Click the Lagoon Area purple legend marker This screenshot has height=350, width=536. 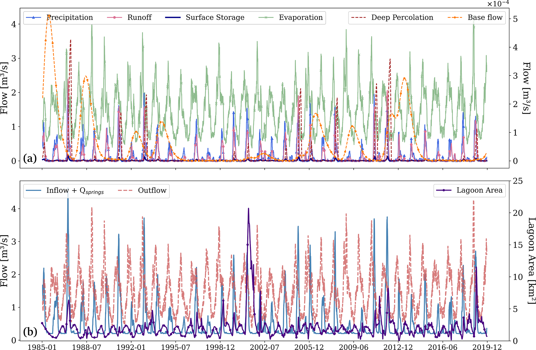pyautogui.click(x=444, y=190)
